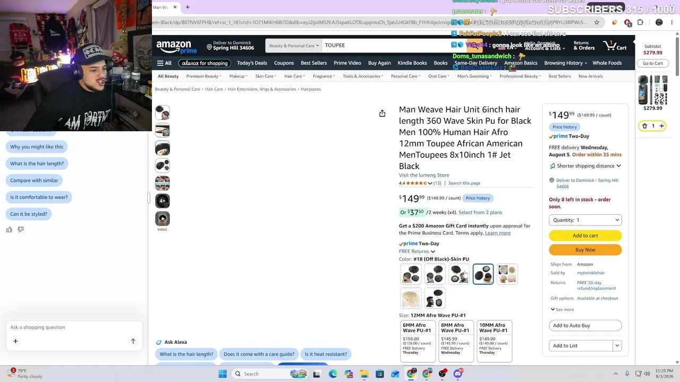Open the browser profile avatar
The height and width of the screenshot is (382, 680).
click(659, 22)
